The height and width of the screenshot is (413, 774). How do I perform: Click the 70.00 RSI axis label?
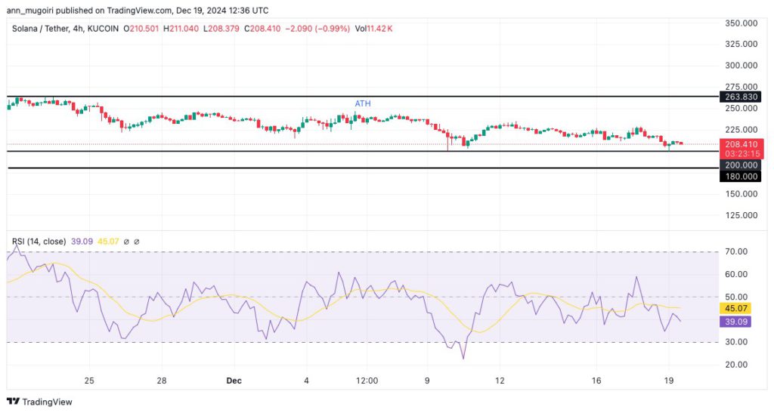736,251
